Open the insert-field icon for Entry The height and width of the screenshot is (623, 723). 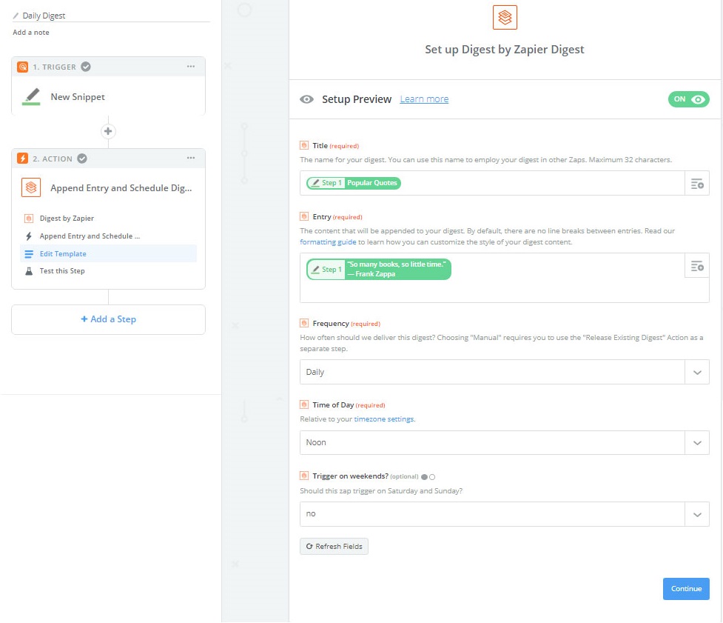697,265
